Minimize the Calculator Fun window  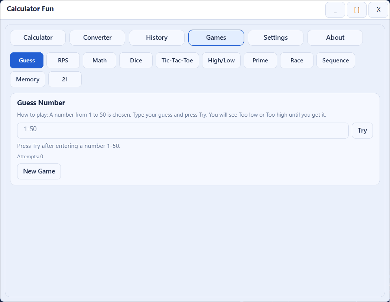[335, 10]
